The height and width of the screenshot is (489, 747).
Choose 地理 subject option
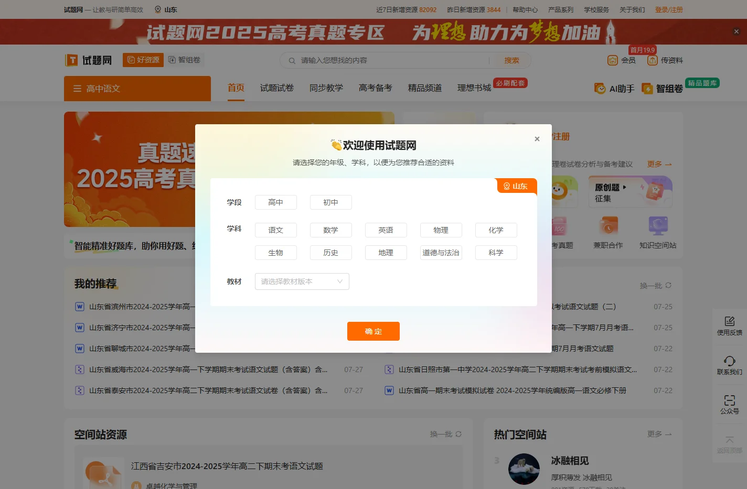point(386,253)
